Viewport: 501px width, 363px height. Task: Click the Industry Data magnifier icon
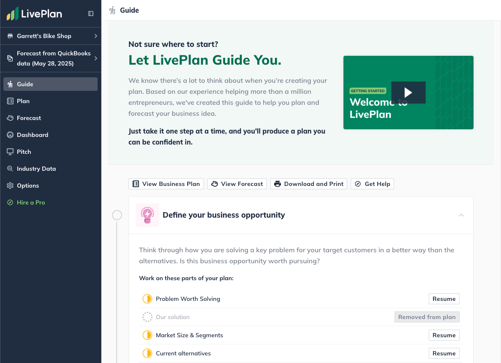10,168
